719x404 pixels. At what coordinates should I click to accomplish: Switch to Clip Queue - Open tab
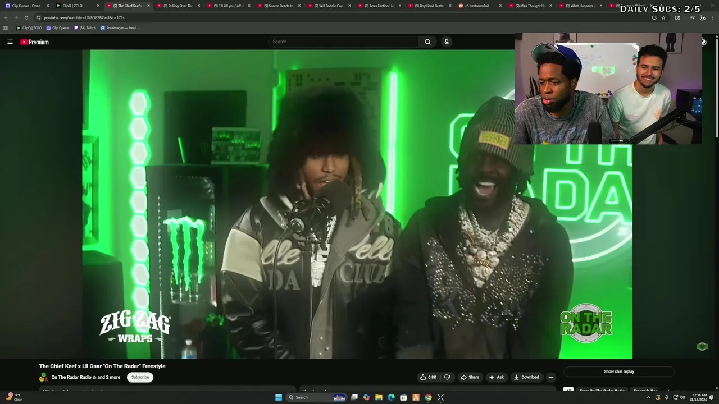(25, 6)
